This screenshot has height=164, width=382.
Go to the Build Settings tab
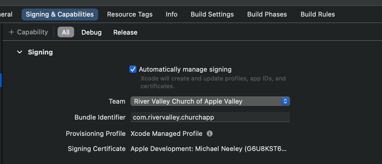pos(212,15)
